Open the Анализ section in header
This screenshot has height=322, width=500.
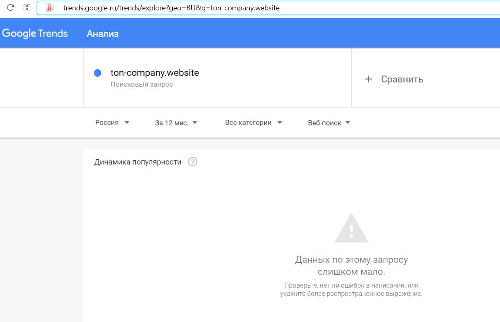coord(102,34)
